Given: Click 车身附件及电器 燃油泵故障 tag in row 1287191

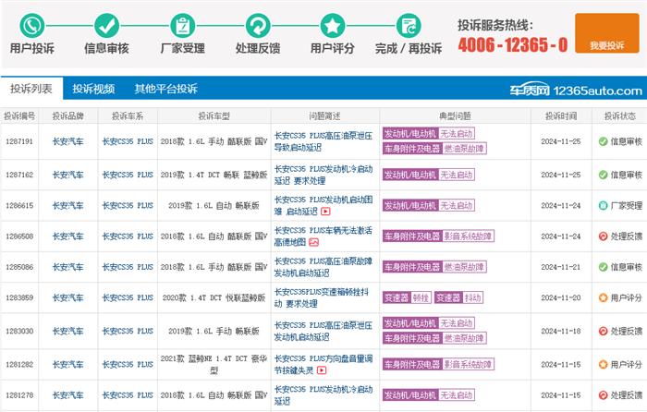Looking at the screenshot, I should [434, 149].
